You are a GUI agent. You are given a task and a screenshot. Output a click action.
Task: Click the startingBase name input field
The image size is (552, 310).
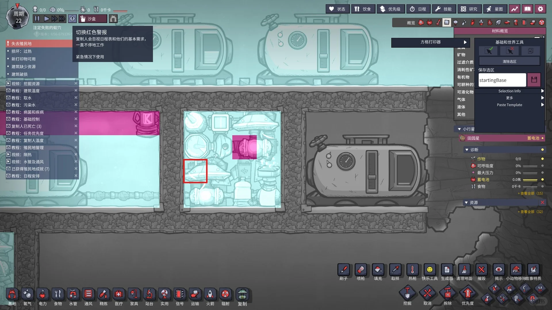tap(502, 80)
